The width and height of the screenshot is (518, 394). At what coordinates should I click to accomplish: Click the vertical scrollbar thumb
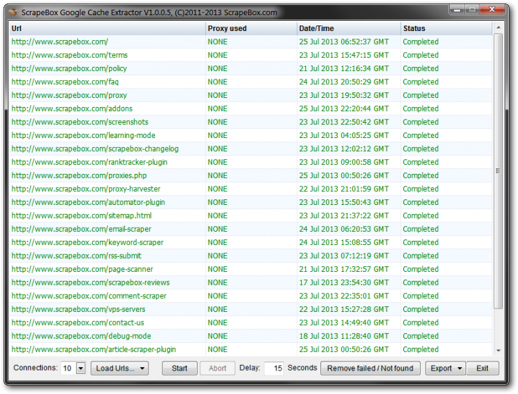498,171
